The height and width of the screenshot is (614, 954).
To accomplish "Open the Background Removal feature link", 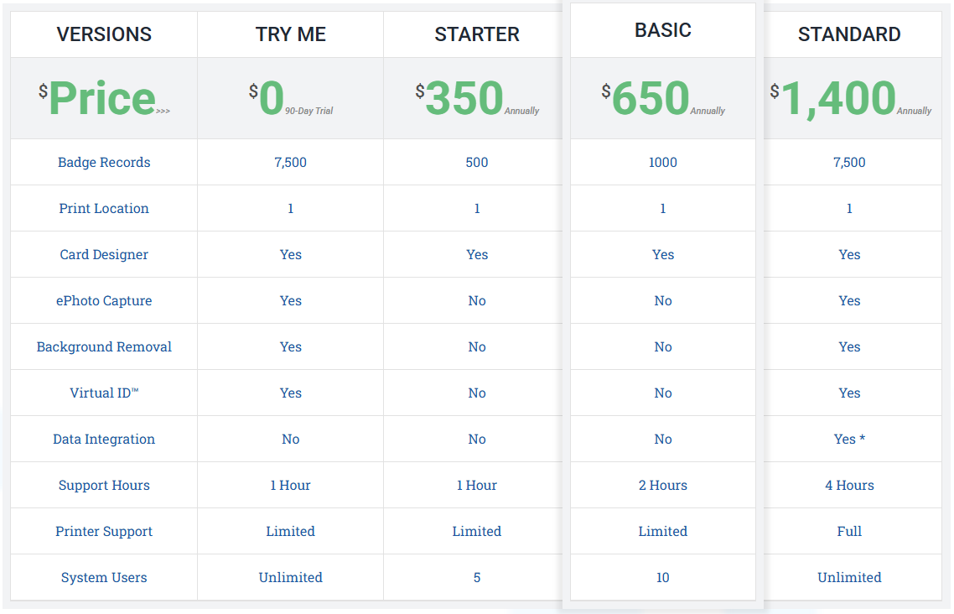I will pos(104,347).
